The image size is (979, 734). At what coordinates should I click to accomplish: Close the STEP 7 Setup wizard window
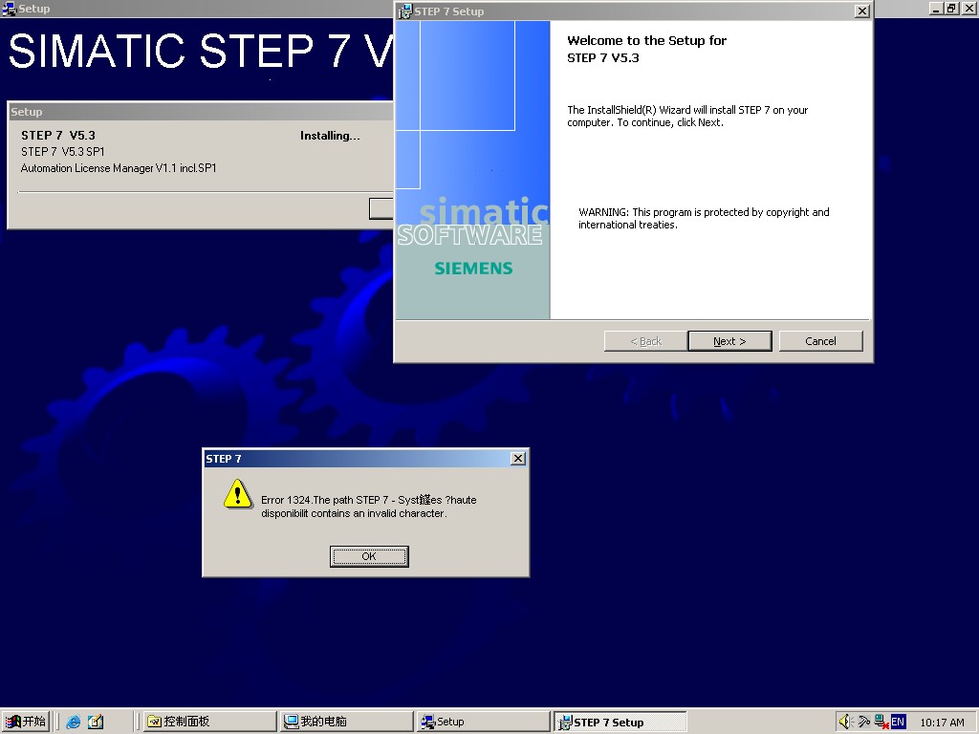861,11
